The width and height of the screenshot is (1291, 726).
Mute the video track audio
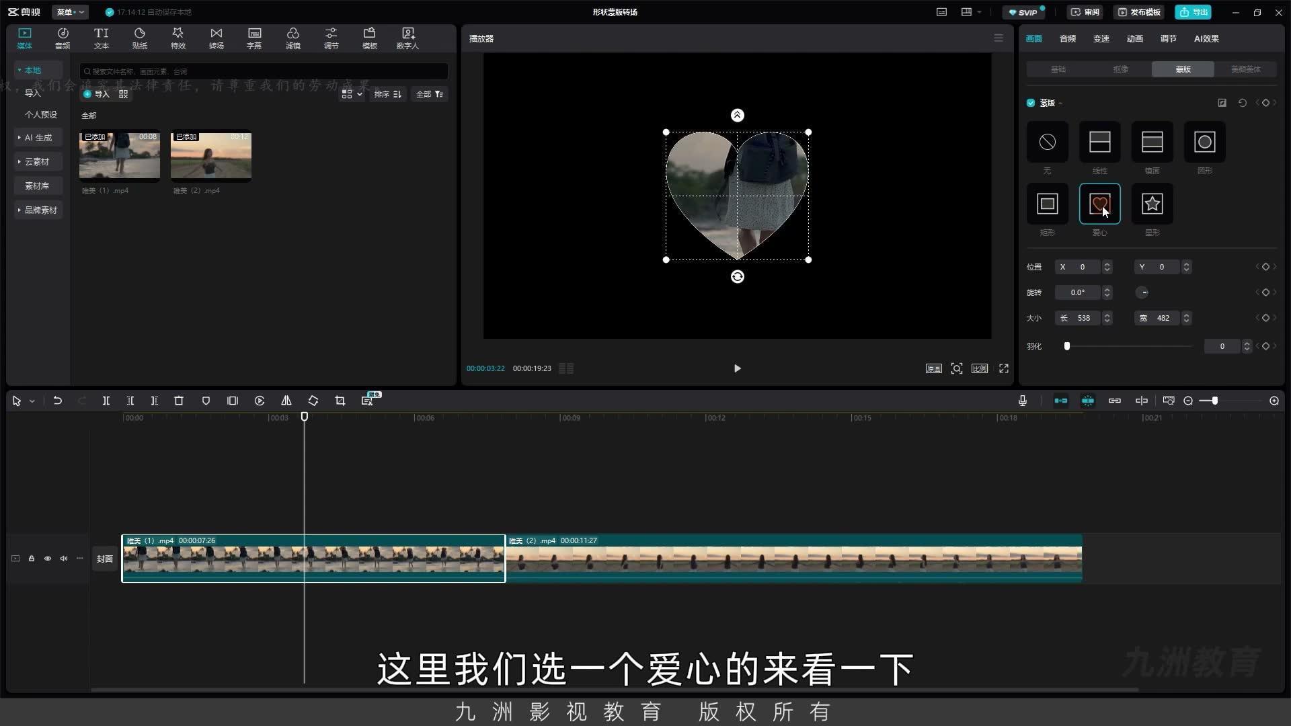coord(64,559)
